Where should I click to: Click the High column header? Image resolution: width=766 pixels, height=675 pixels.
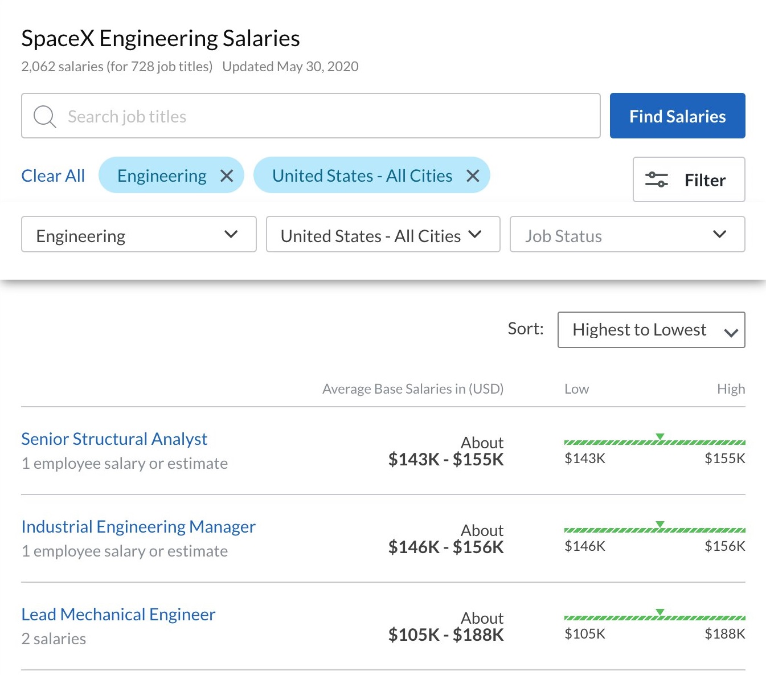click(x=731, y=389)
